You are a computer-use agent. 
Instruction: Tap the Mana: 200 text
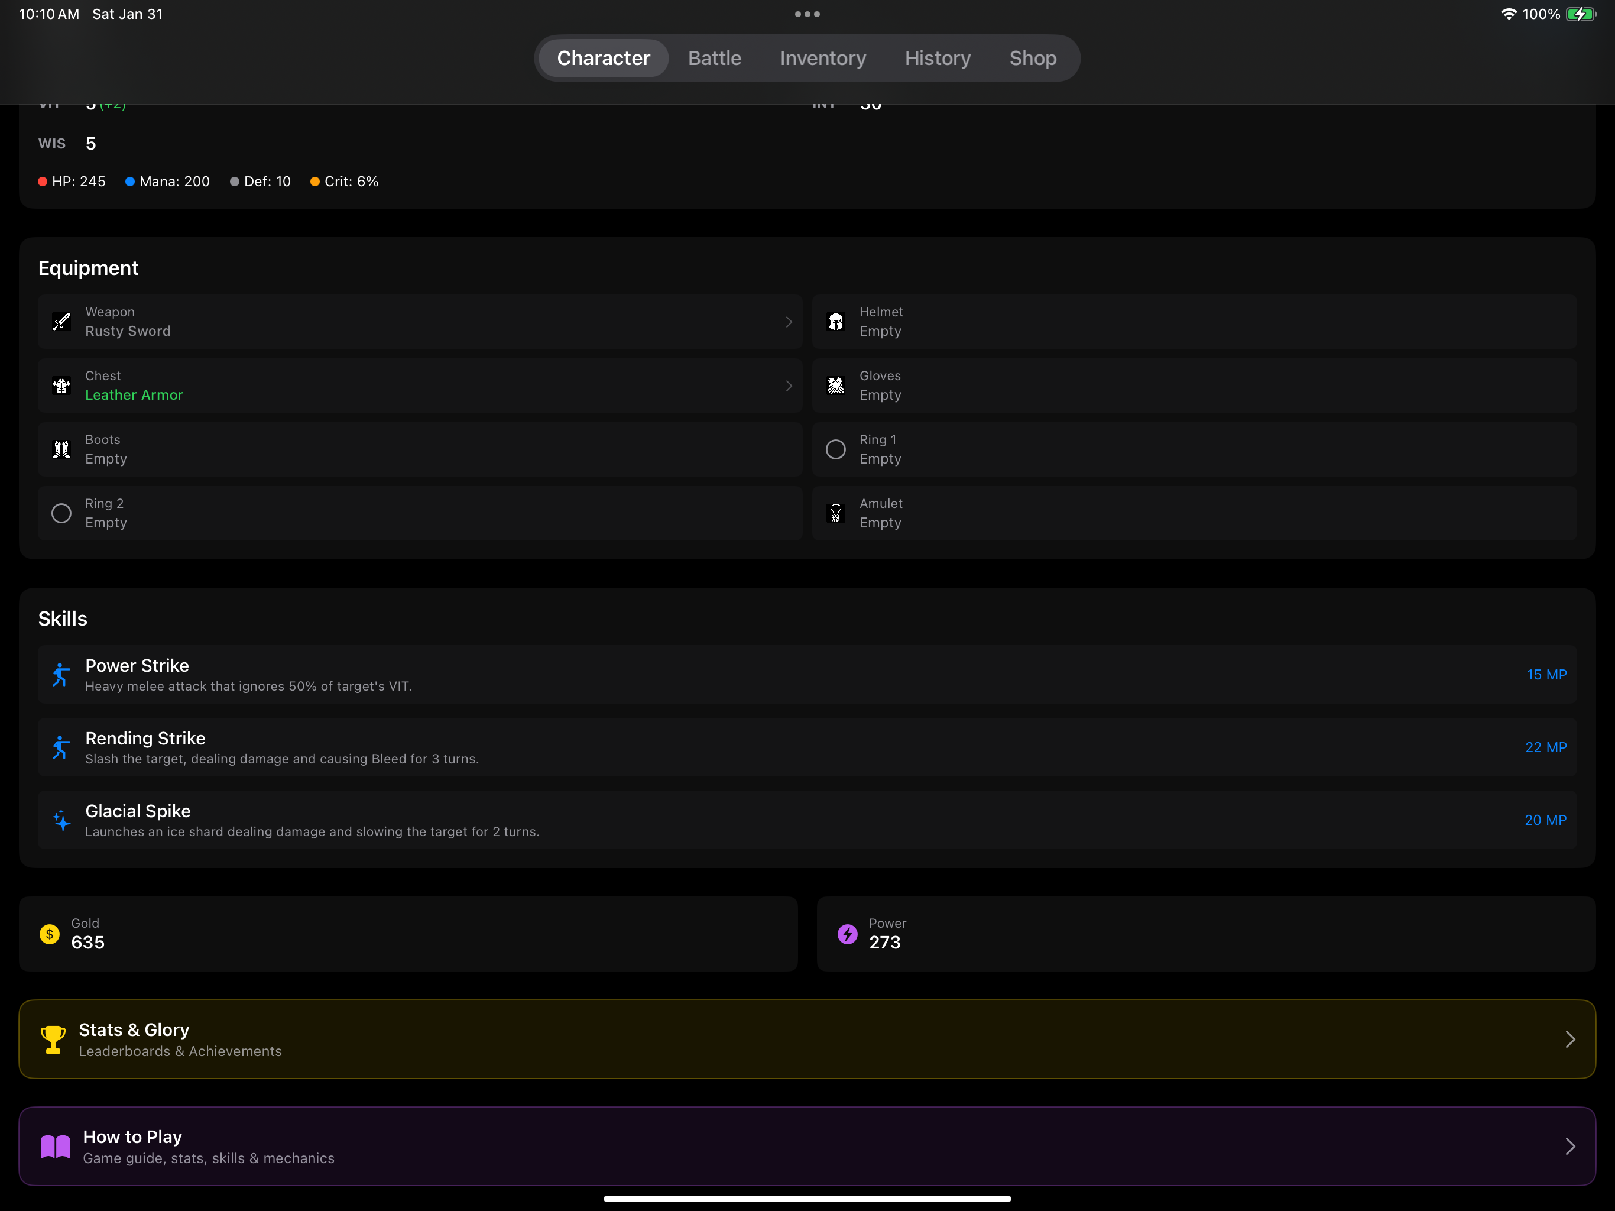pyautogui.click(x=174, y=181)
